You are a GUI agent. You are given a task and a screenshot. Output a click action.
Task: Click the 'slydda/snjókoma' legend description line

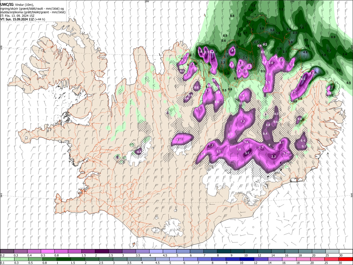click(x=33, y=12)
